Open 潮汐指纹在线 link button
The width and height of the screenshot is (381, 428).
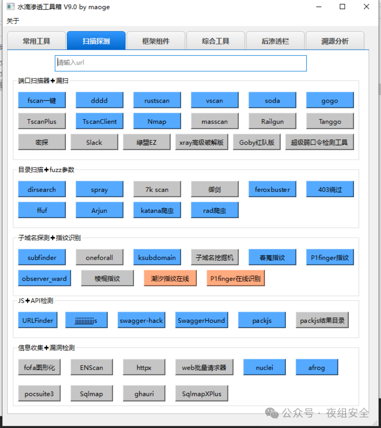(170, 278)
